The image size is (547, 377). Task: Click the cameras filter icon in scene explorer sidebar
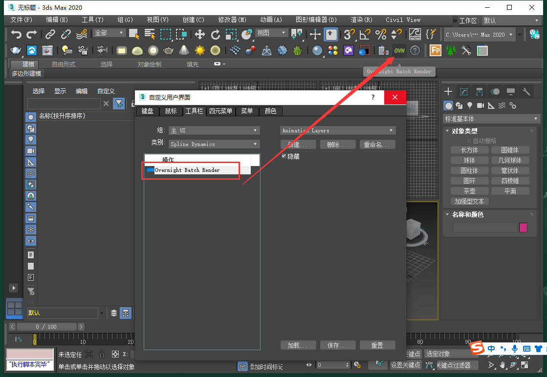click(x=31, y=150)
